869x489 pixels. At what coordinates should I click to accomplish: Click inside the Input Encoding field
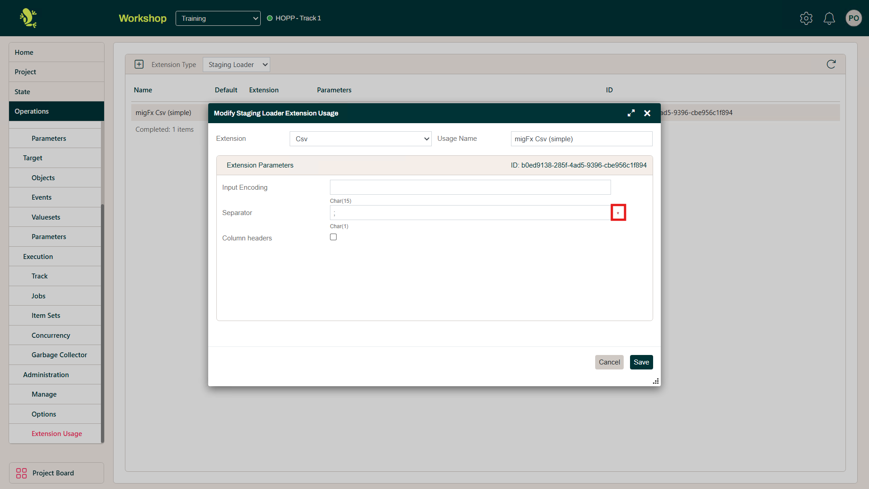click(470, 187)
